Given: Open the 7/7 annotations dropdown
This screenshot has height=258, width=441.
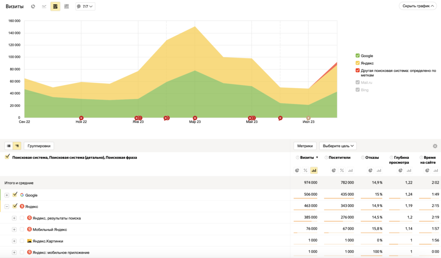Looking at the screenshot, I should [85, 6].
